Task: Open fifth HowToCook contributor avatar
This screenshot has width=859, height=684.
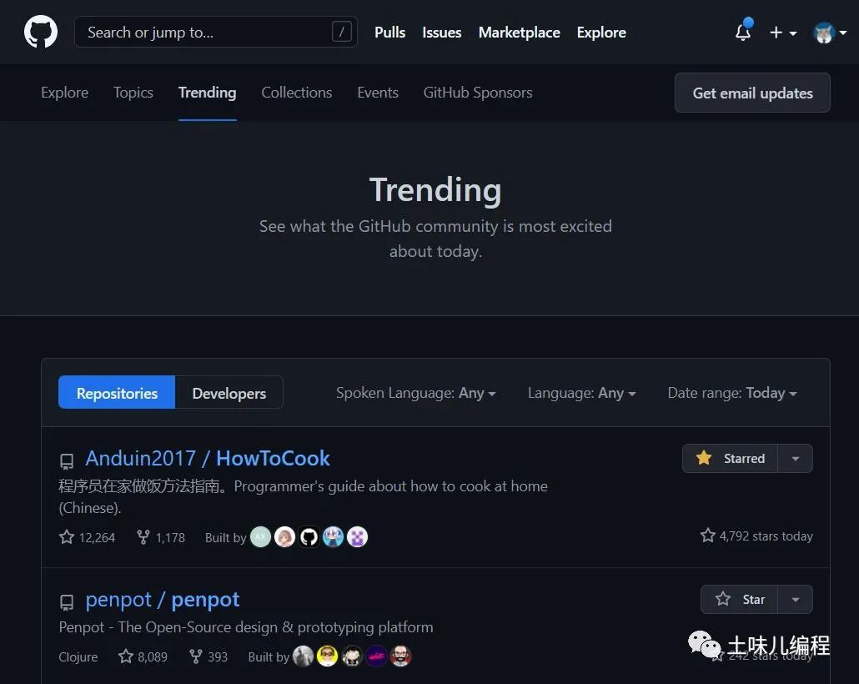Action: tap(357, 536)
